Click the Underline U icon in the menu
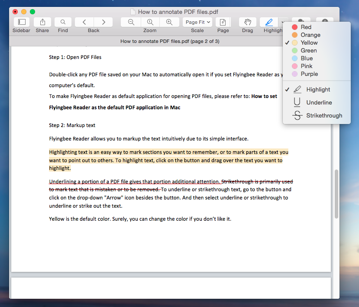 point(297,102)
